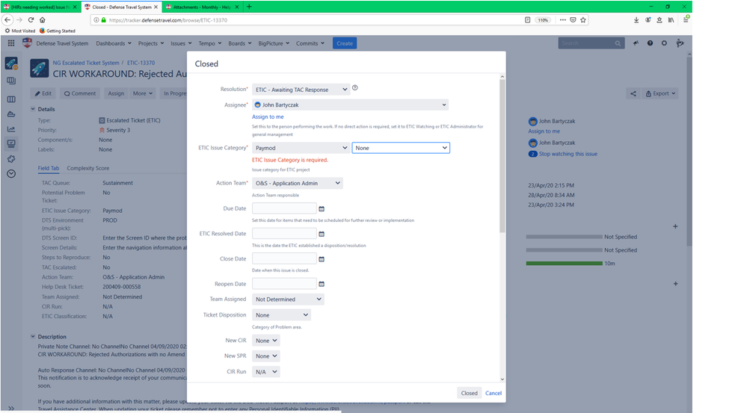Open Firefox hamburger menu
The width and height of the screenshot is (747, 413).
pyautogui.click(x=686, y=20)
